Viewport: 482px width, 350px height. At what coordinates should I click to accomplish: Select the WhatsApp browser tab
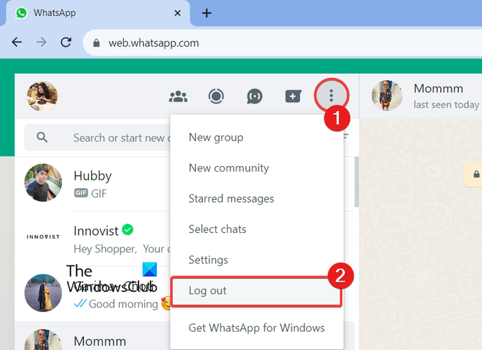[x=98, y=13]
